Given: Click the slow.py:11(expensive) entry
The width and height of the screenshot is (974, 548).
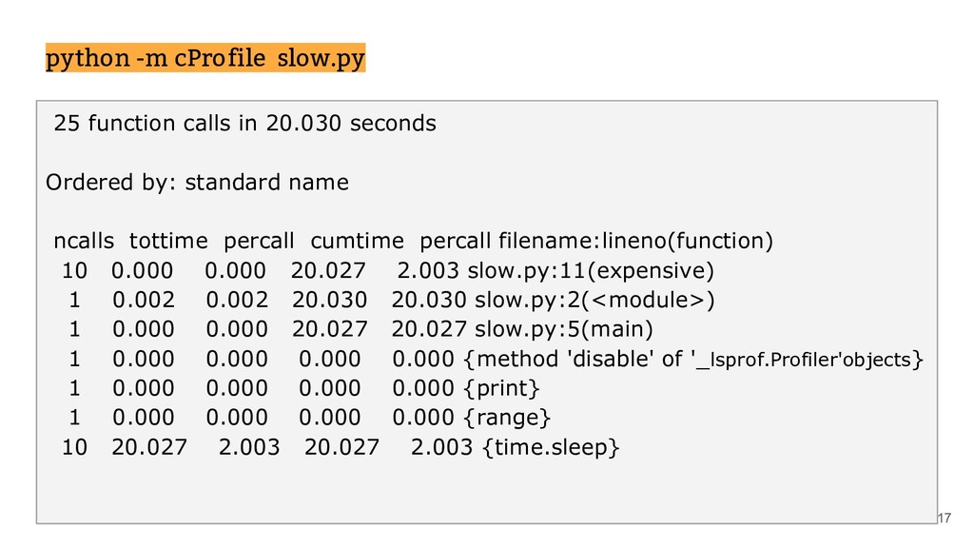Looking at the screenshot, I should pyautogui.click(x=591, y=271).
